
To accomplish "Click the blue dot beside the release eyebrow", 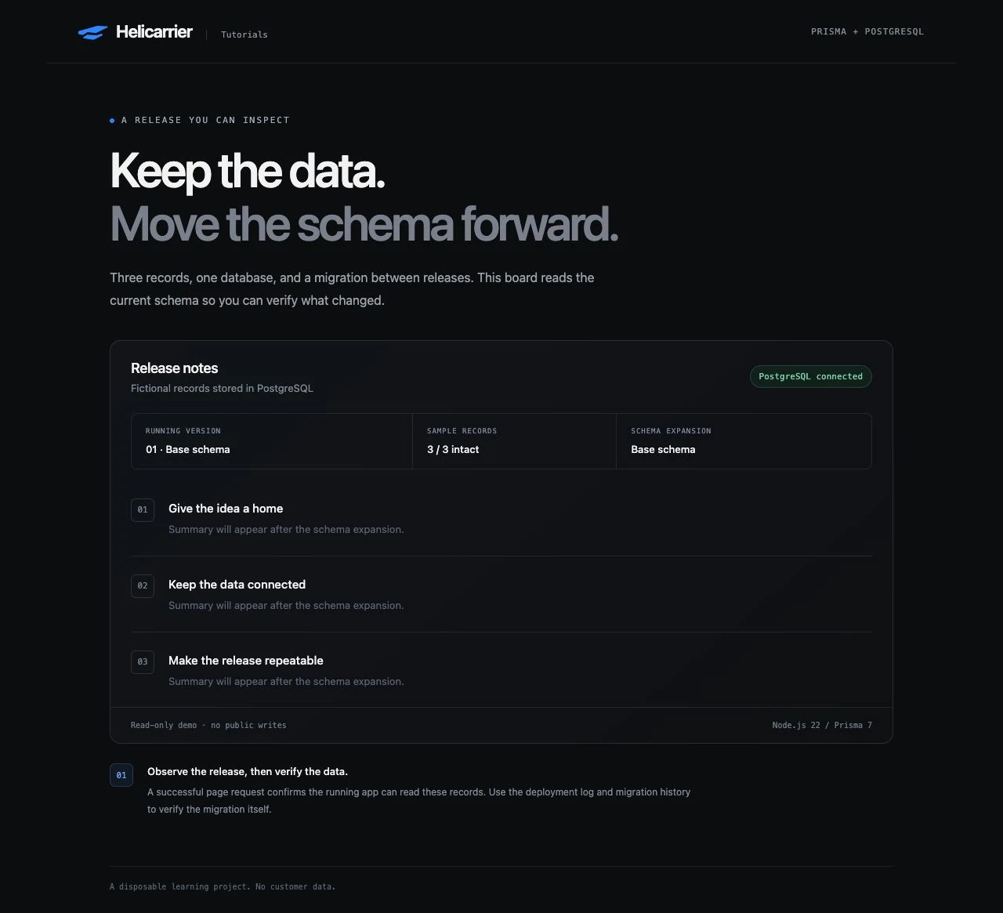I will point(112,121).
